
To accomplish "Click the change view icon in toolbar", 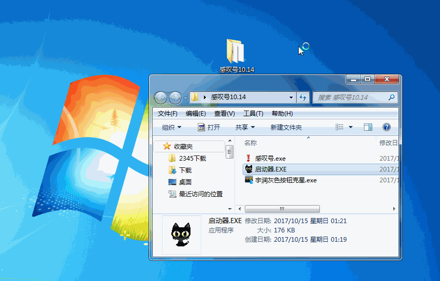I will pos(340,127).
